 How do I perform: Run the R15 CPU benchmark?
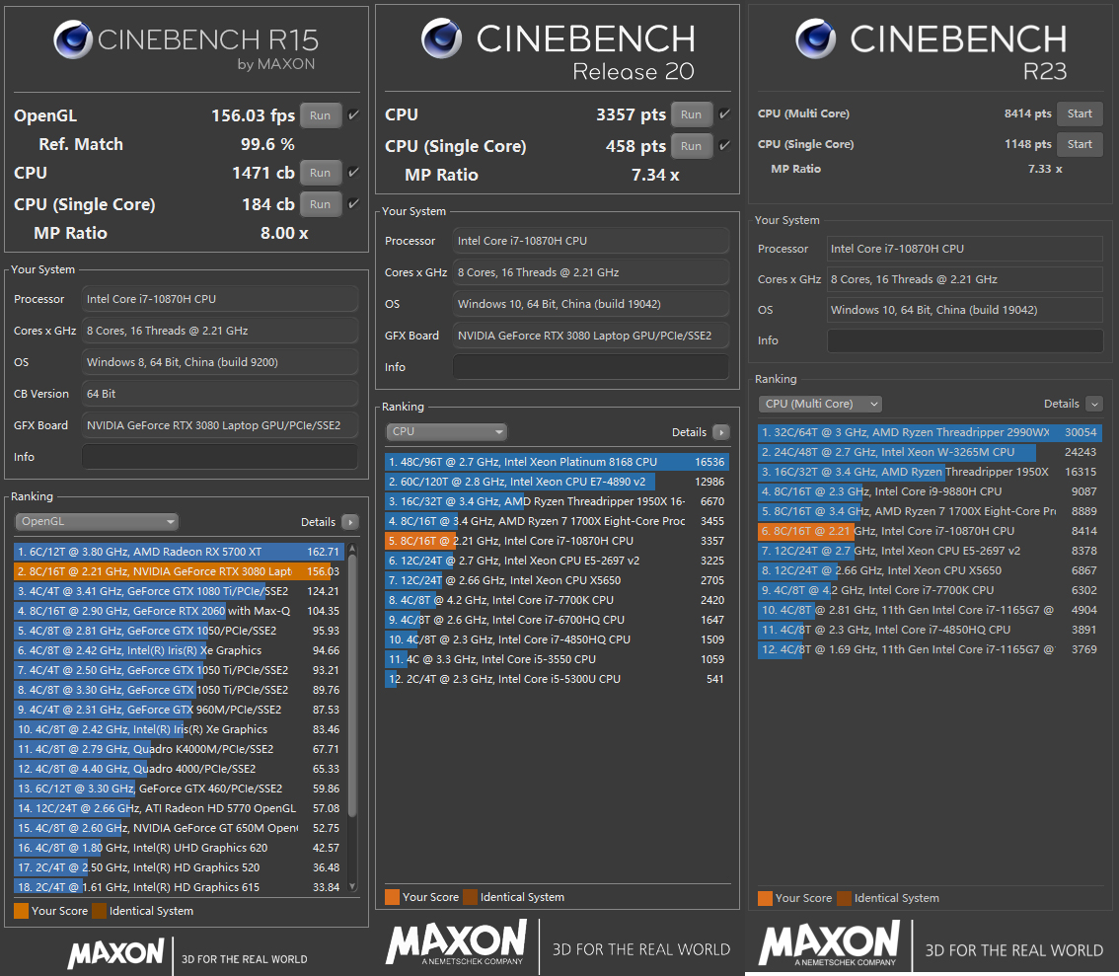(320, 173)
